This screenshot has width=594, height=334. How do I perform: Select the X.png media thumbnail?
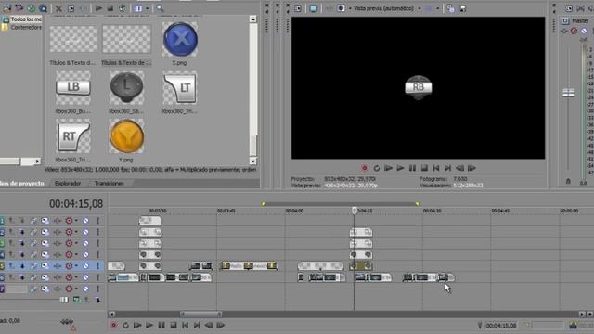tap(180, 39)
